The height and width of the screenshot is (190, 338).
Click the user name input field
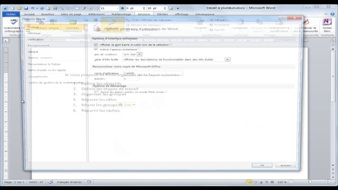[x=153, y=73]
